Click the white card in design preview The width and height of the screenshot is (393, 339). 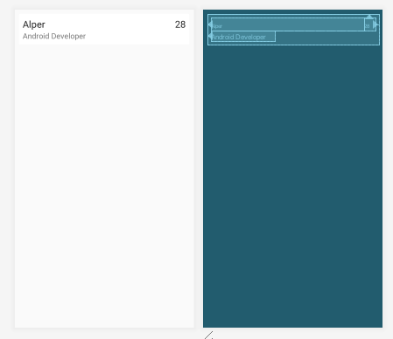click(104, 29)
